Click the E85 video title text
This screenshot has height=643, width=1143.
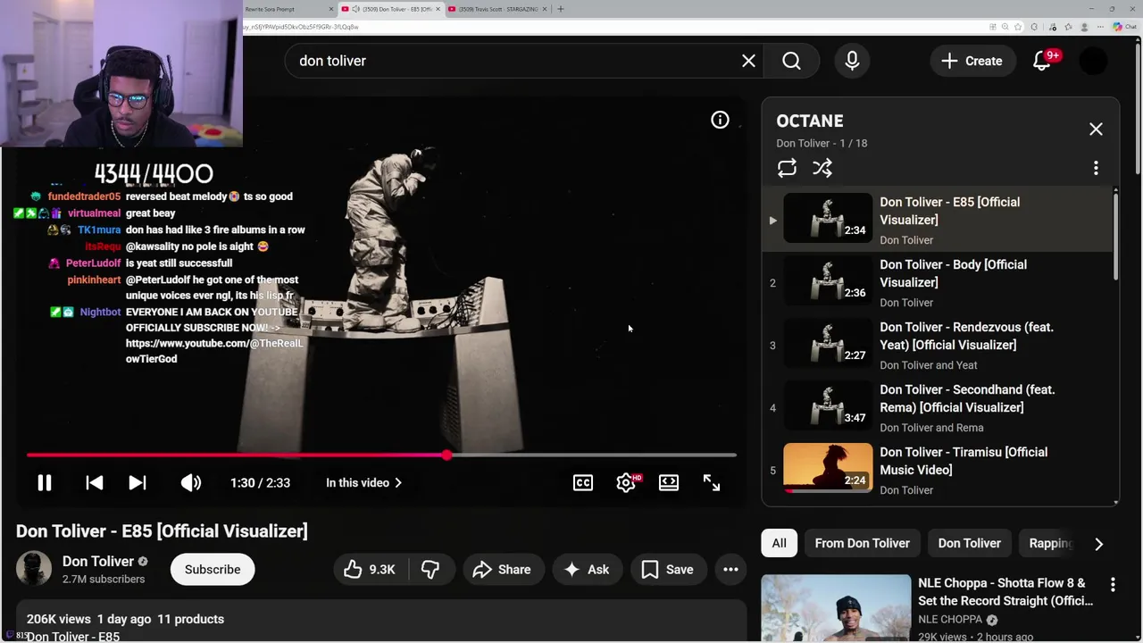coord(162,530)
